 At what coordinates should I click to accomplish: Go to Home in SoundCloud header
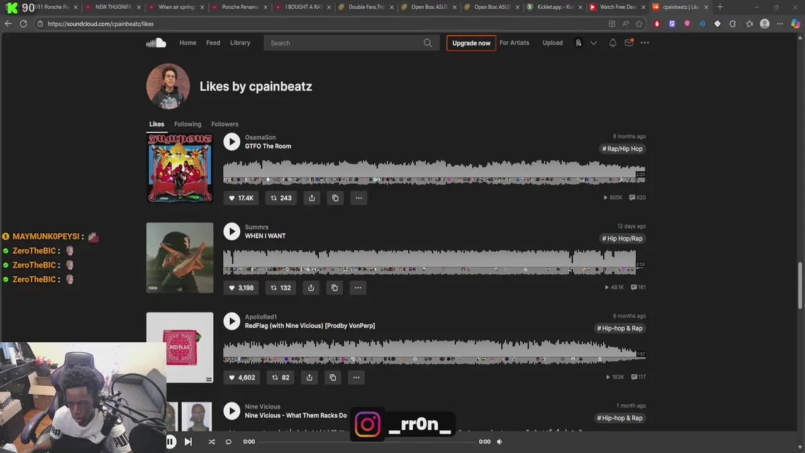point(187,43)
